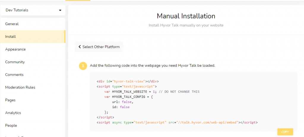Image resolution: width=304 pixels, height=137 pixels.
Task: Open the People section
Action: pos(33,125)
